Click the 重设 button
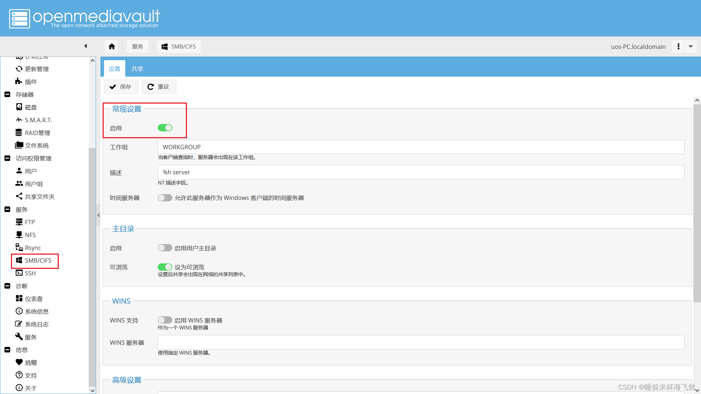The height and width of the screenshot is (394, 701). point(159,86)
